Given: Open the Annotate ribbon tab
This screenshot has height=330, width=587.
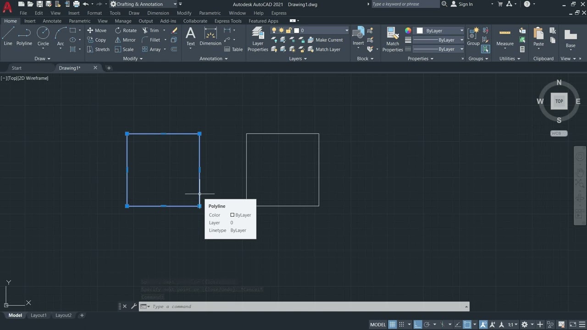Looking at the screenshot, I should point(52,21).
